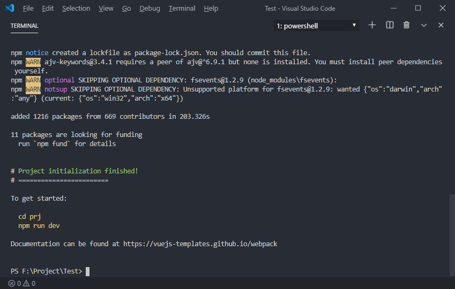This screenshot has width=455, height=289.
Task: Open the View menu
Action: [106, 9]
